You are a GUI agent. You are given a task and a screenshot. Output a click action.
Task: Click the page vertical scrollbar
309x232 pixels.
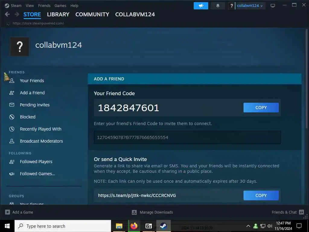pyautogui.click(x=307, y=79)
